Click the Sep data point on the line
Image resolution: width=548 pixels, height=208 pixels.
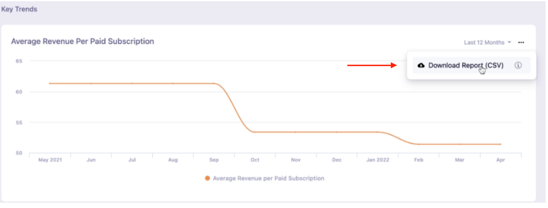click(214, 83)
